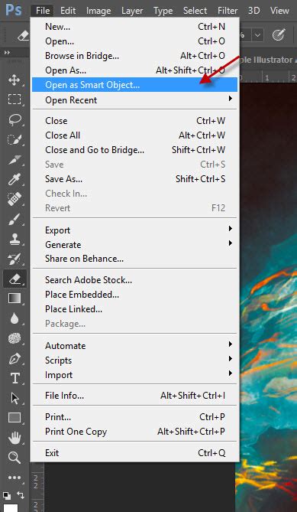Select the Rectangular Marquee tool
The image size is (297, 512).
click(x=15, y=99)
